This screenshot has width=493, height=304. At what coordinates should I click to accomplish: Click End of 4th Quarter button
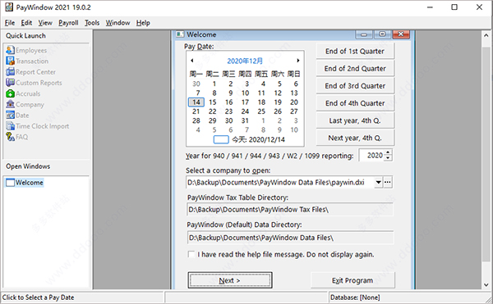click(x=355, y=103)
